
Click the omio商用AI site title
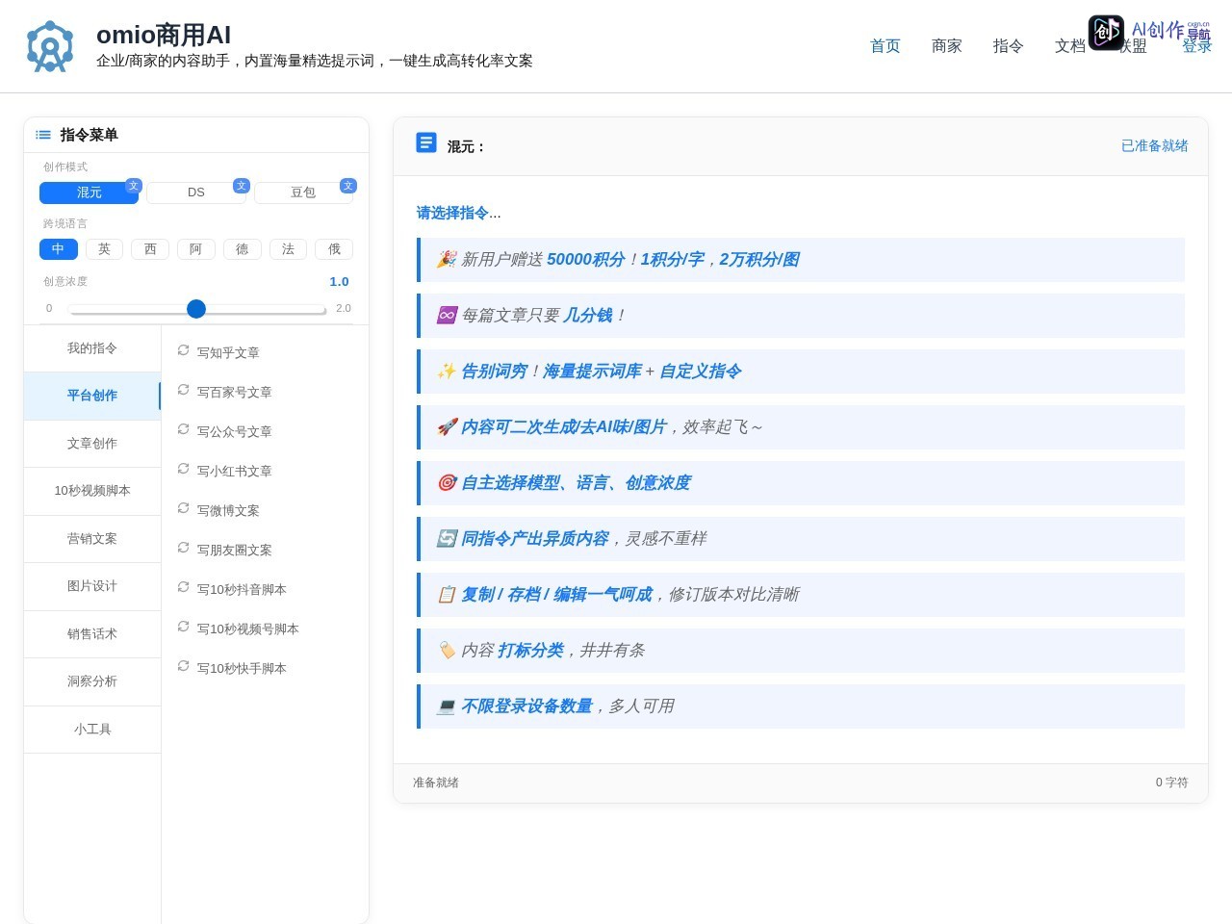[x=164, y=35]
